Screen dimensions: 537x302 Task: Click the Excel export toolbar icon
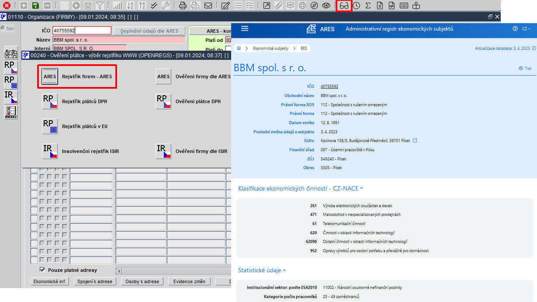[380, 6]
